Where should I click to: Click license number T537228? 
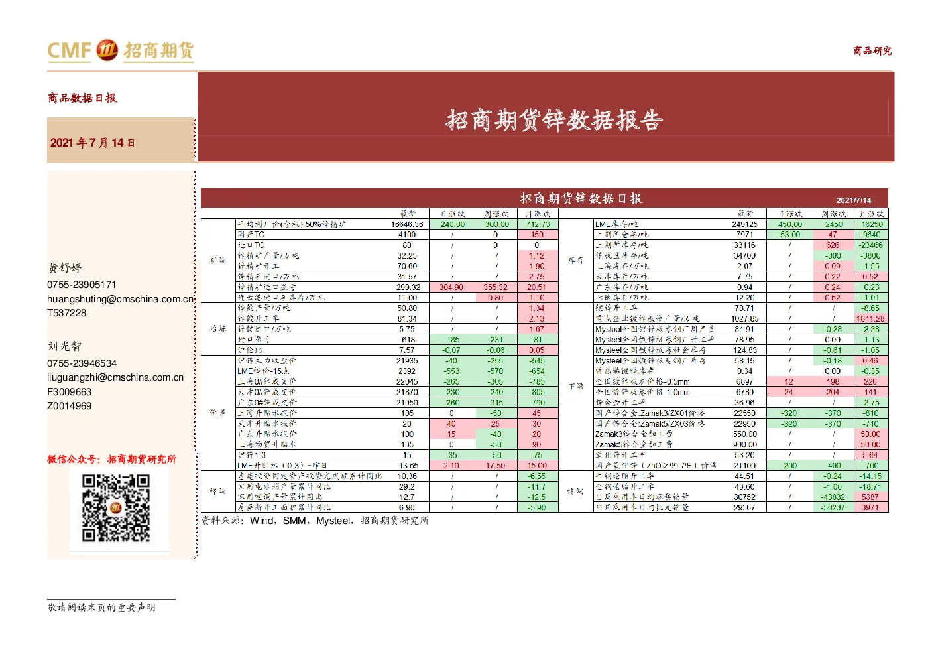(67, 313)
